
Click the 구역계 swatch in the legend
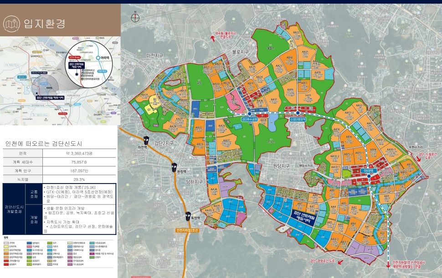[6, 243]
